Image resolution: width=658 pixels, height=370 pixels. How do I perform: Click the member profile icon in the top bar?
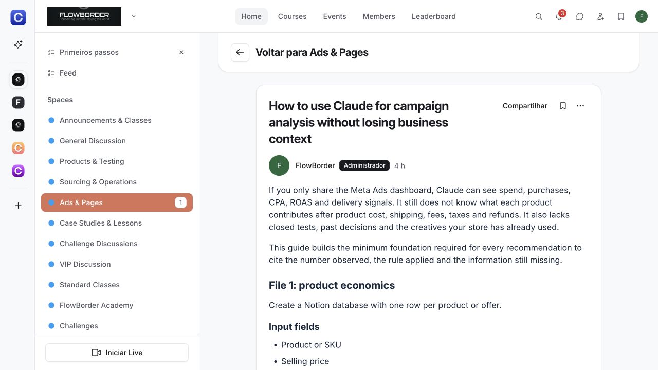click(x=600, y=16)
